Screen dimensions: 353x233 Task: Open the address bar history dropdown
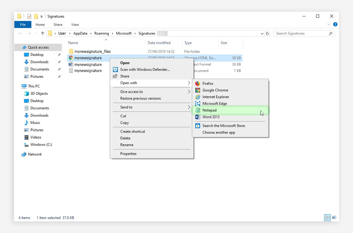point(262,34)
